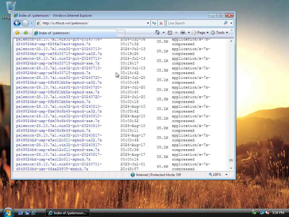289x217 pixels.
Task: Click the 2024-Jul-13 00:19:28 date text
Action: click(133, 51)
